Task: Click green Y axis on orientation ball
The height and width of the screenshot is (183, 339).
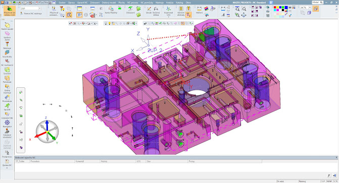Action: (52, 136)
